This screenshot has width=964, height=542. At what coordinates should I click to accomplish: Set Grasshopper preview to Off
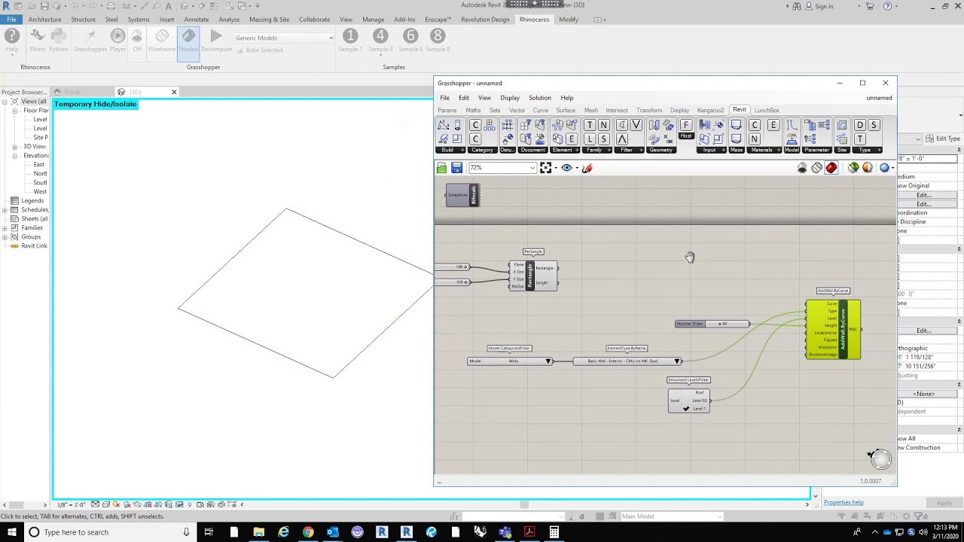pyautogui.click(x=137, y=40)
